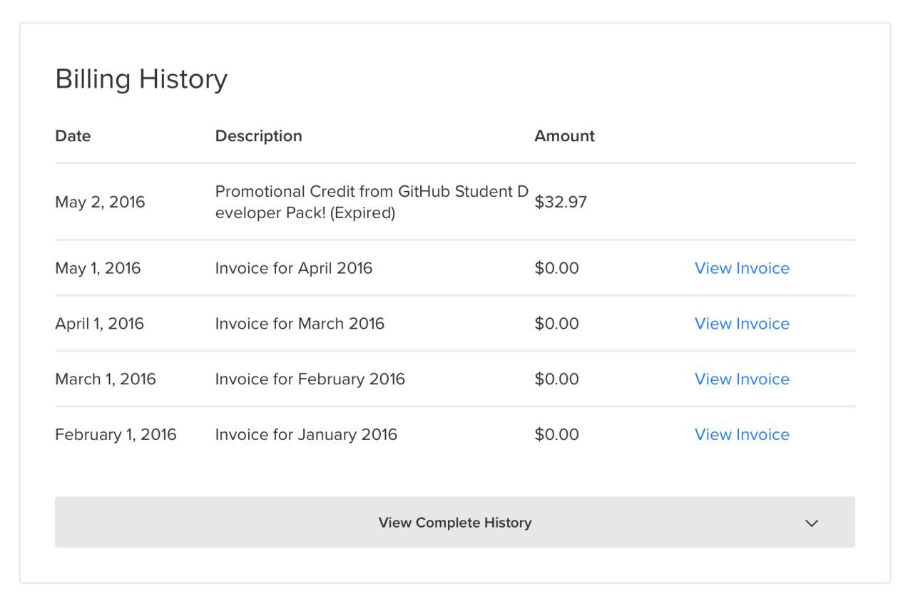
Task: Click the Billing History heading
Action: [141, 79]
